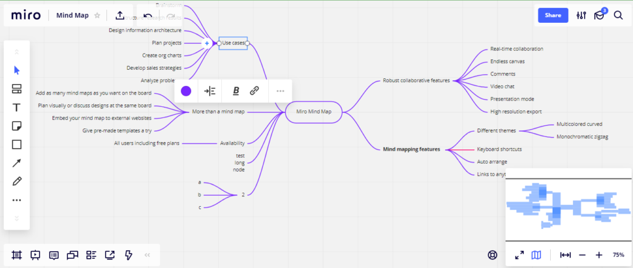Select the Monochromatic zigzag node
Image resolution: width=633 pixels, height=268 pixels.
[582, 136]
